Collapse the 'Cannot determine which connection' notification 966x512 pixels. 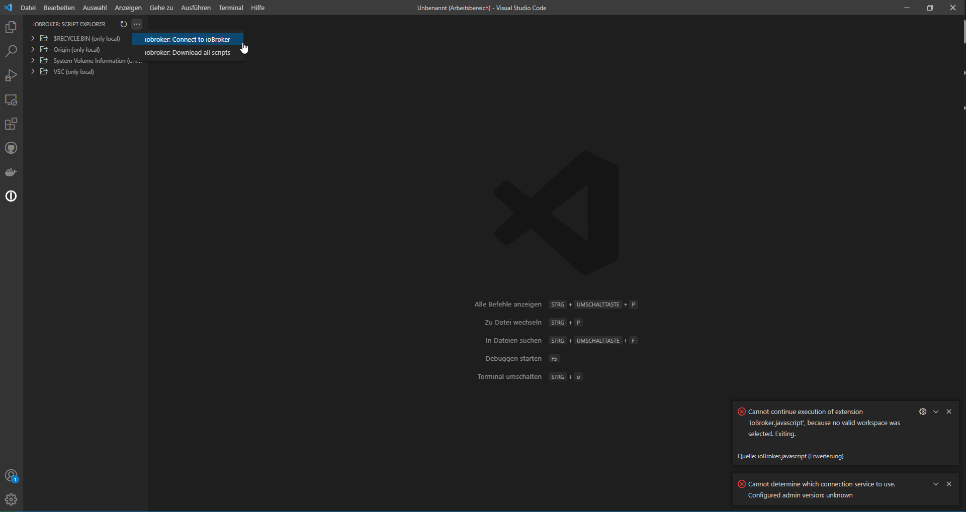(x=936, y=484)
